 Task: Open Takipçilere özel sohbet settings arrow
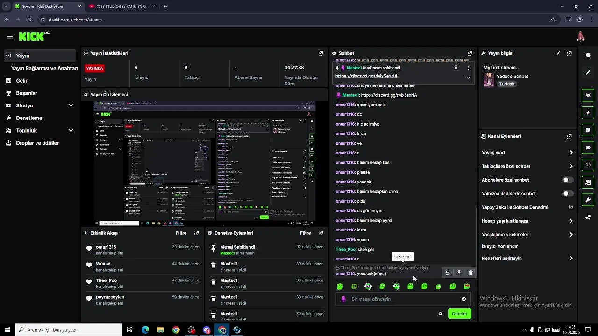[x=571, y=166]
